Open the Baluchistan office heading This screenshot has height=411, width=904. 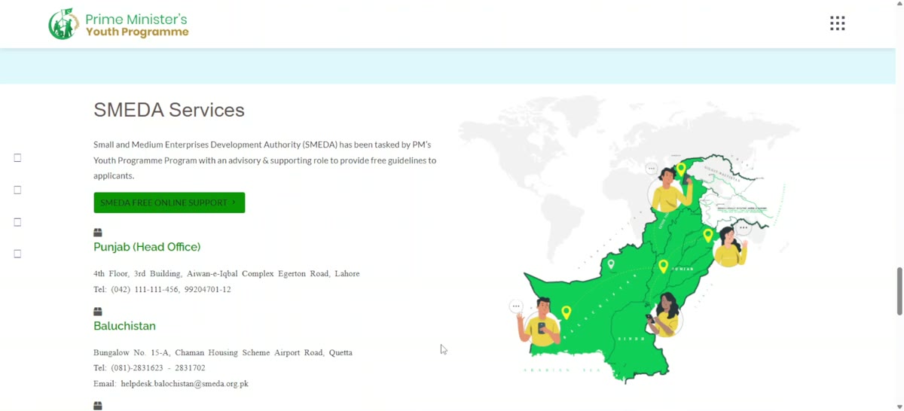[x=124, y=326]
